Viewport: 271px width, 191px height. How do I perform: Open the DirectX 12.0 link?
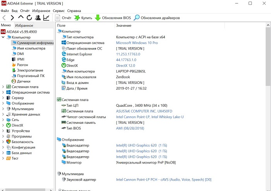[x=125, y=66]
